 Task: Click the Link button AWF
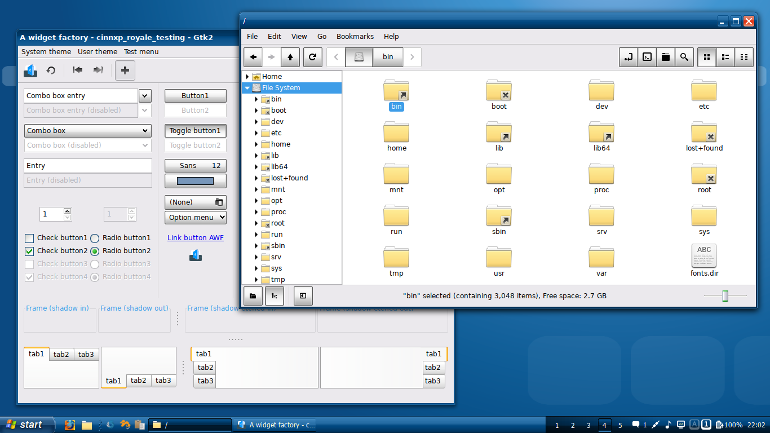(195, 238)
